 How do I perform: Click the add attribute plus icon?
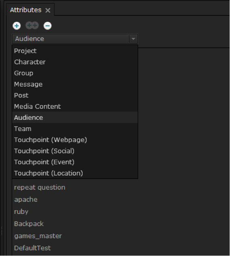tap(17, 26)
